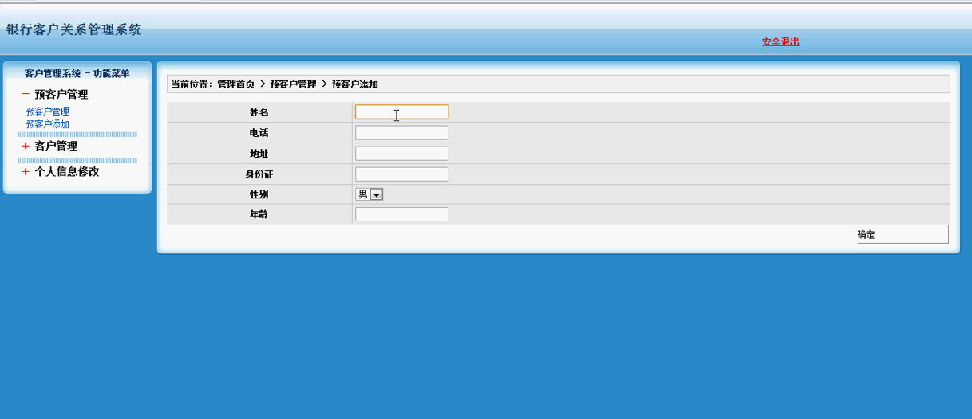Open the 性别 dropdown
This screenshot has width=972, height=419.
[x=369, y=194]
